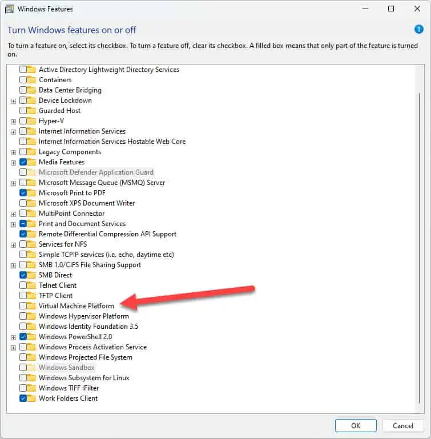The width and height of the screenshot is (431, 439).
Task: Uncheck Remote Differential Compression API Support
Action: [23, 234]
